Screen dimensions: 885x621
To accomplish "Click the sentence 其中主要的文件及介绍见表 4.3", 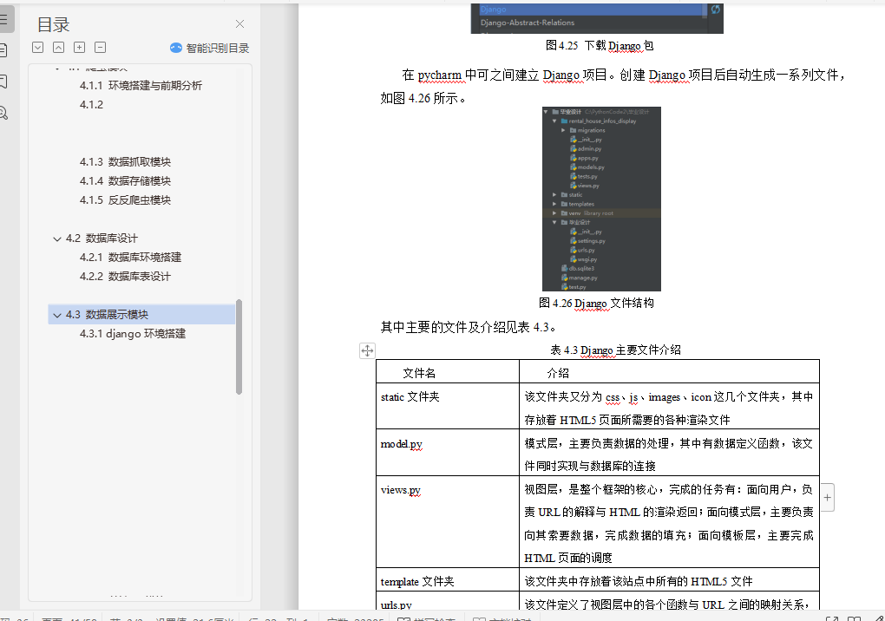I will pyautogui.click(x=469, y=327).
